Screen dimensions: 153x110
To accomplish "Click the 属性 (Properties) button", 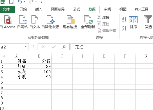I will click(103, 24).
